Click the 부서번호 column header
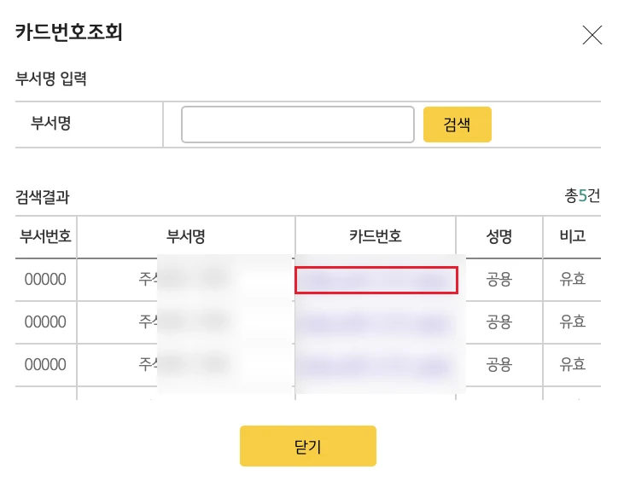Image resolution: width=618 pixels, height=481 pixels. 46,236
